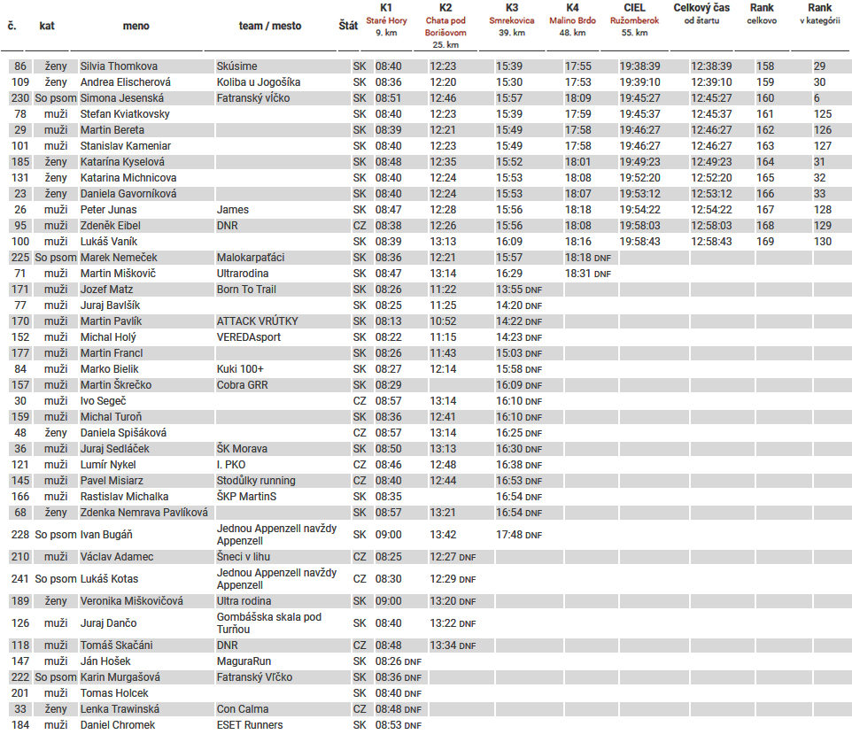Click Daniel Chromek's 08:53 DNF time

click(398, 725)
